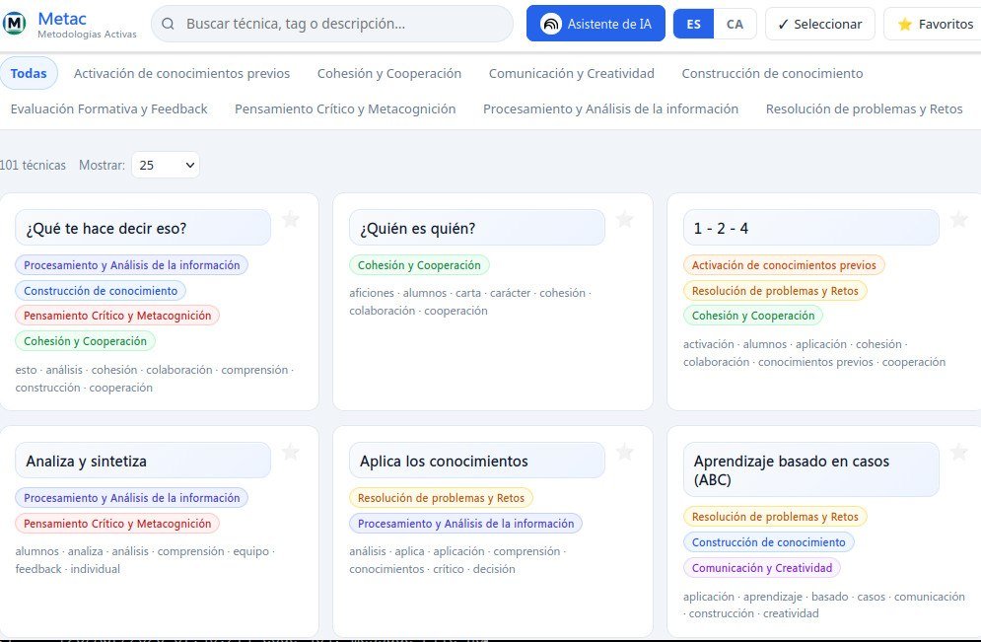Click Cohesión y Cooperación tag in first card
This screenshot has height=642, width=981.
pos(85,341)
